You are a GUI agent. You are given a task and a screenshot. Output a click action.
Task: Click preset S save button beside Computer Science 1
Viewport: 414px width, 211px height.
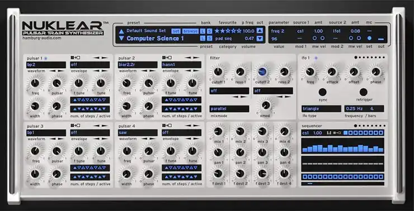coord(209,39)
